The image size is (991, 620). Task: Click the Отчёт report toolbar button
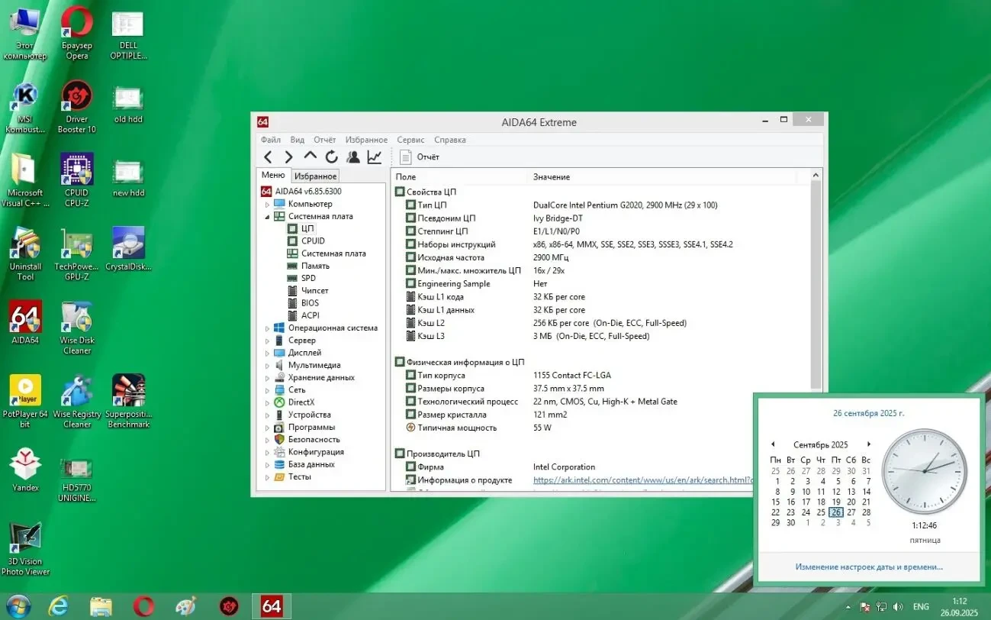pos(420,157)
